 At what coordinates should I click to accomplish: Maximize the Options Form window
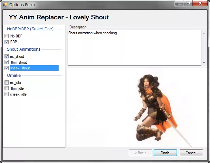tap(188, 4)
